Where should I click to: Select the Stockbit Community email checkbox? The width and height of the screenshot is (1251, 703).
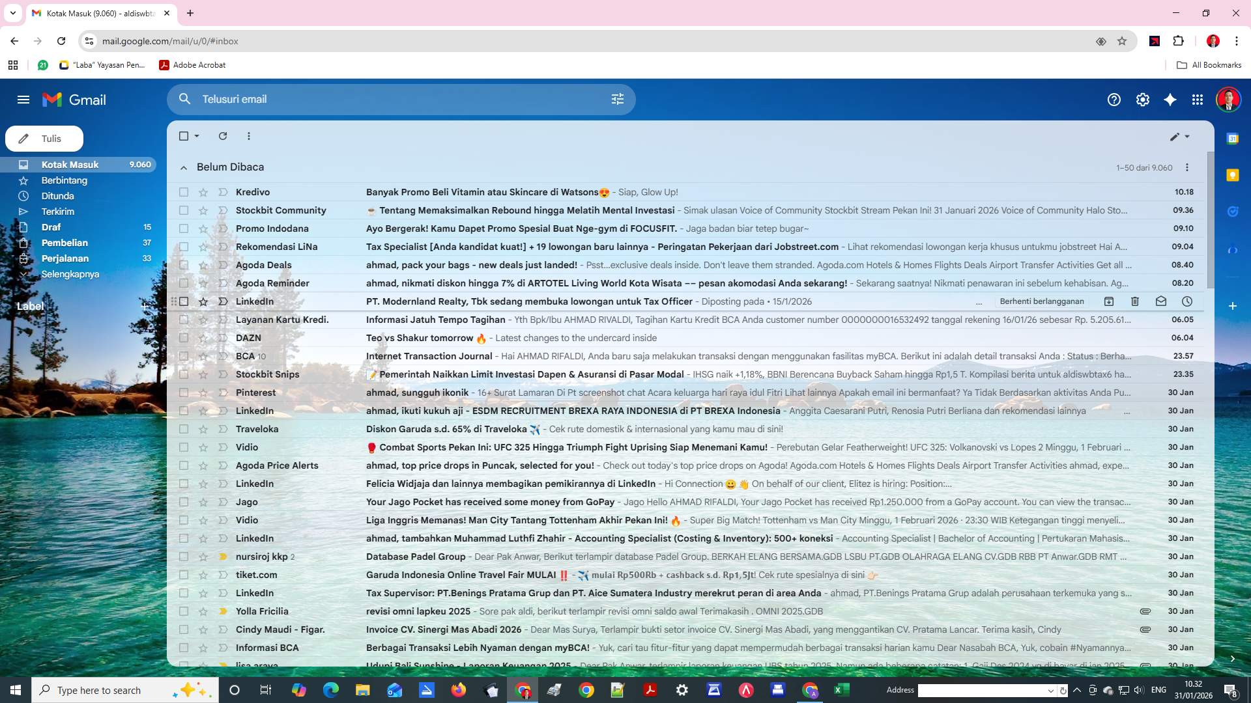click(x=184, y=210)
